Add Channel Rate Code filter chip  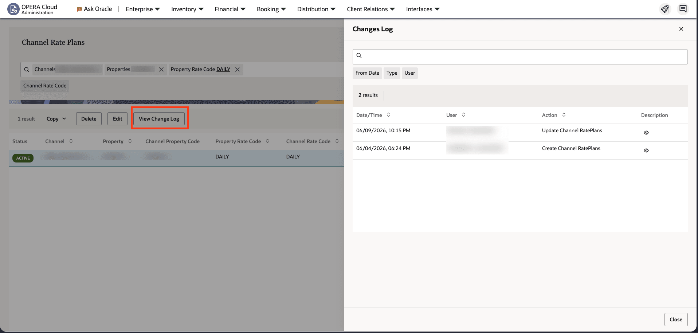pyautogui.click(x=45, y=86)
